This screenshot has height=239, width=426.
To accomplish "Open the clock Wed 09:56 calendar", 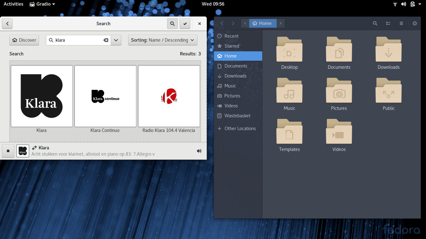I will [213, 4].
